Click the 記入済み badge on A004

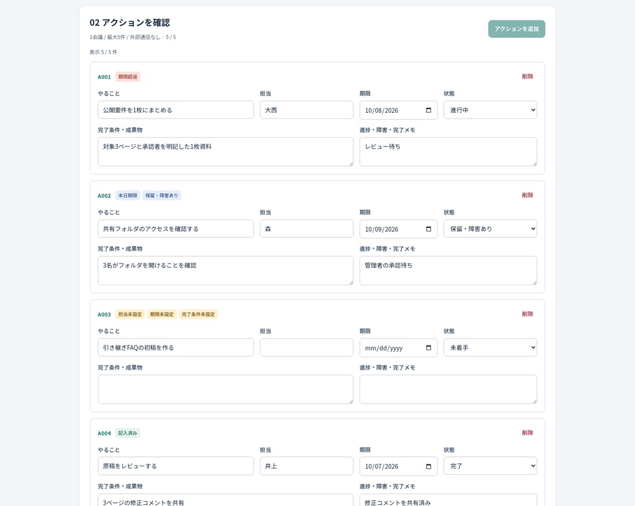click(x=128, y=433)
